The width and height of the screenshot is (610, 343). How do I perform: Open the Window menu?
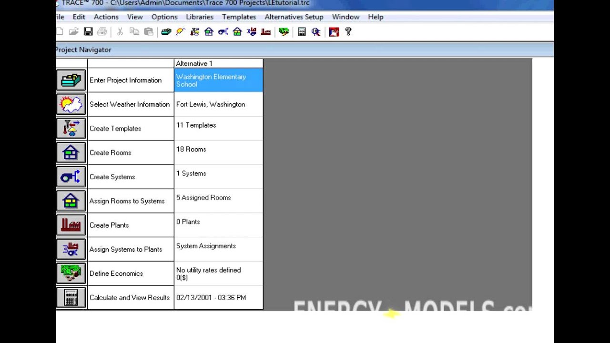tap(346, 17)
